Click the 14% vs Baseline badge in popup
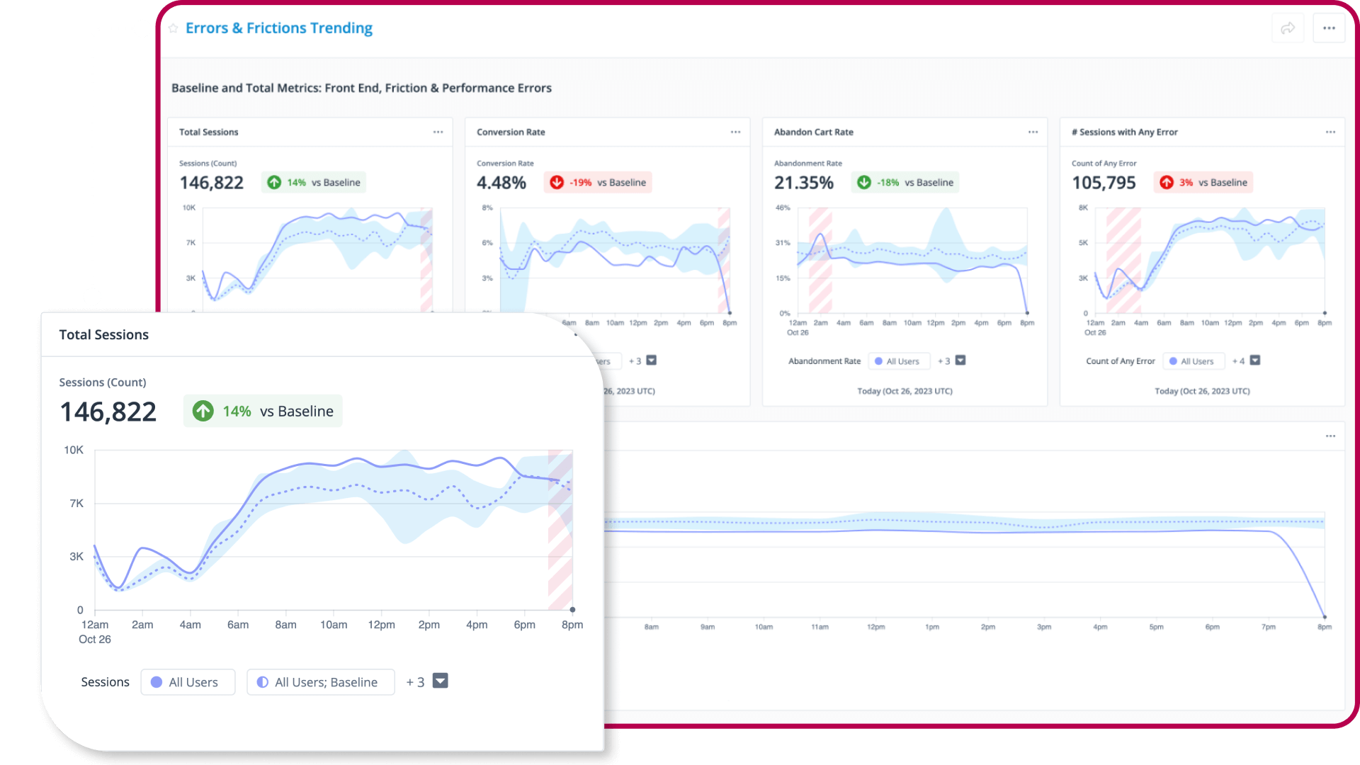Image resolution: width=1360 pixels, height=765 pixels. pyautogui.click(x=263, y=412)
